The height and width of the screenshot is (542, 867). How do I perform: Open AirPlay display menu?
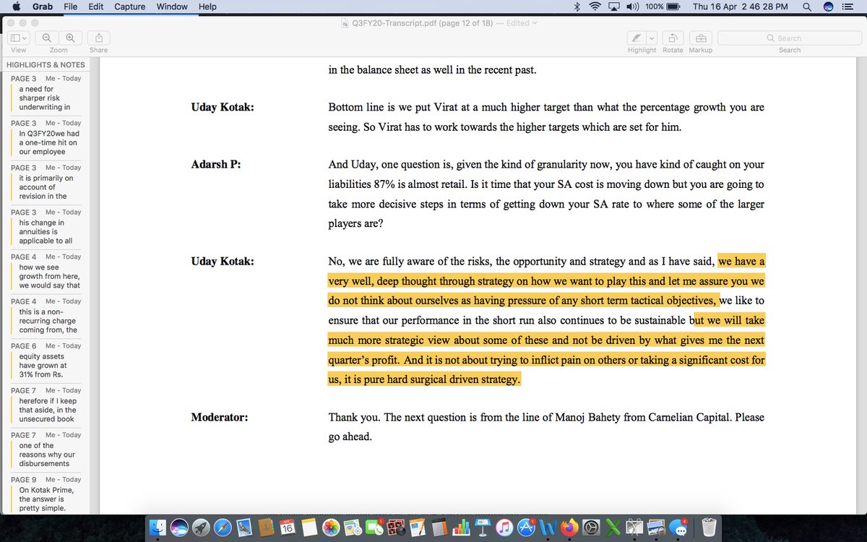click(614, 7)
